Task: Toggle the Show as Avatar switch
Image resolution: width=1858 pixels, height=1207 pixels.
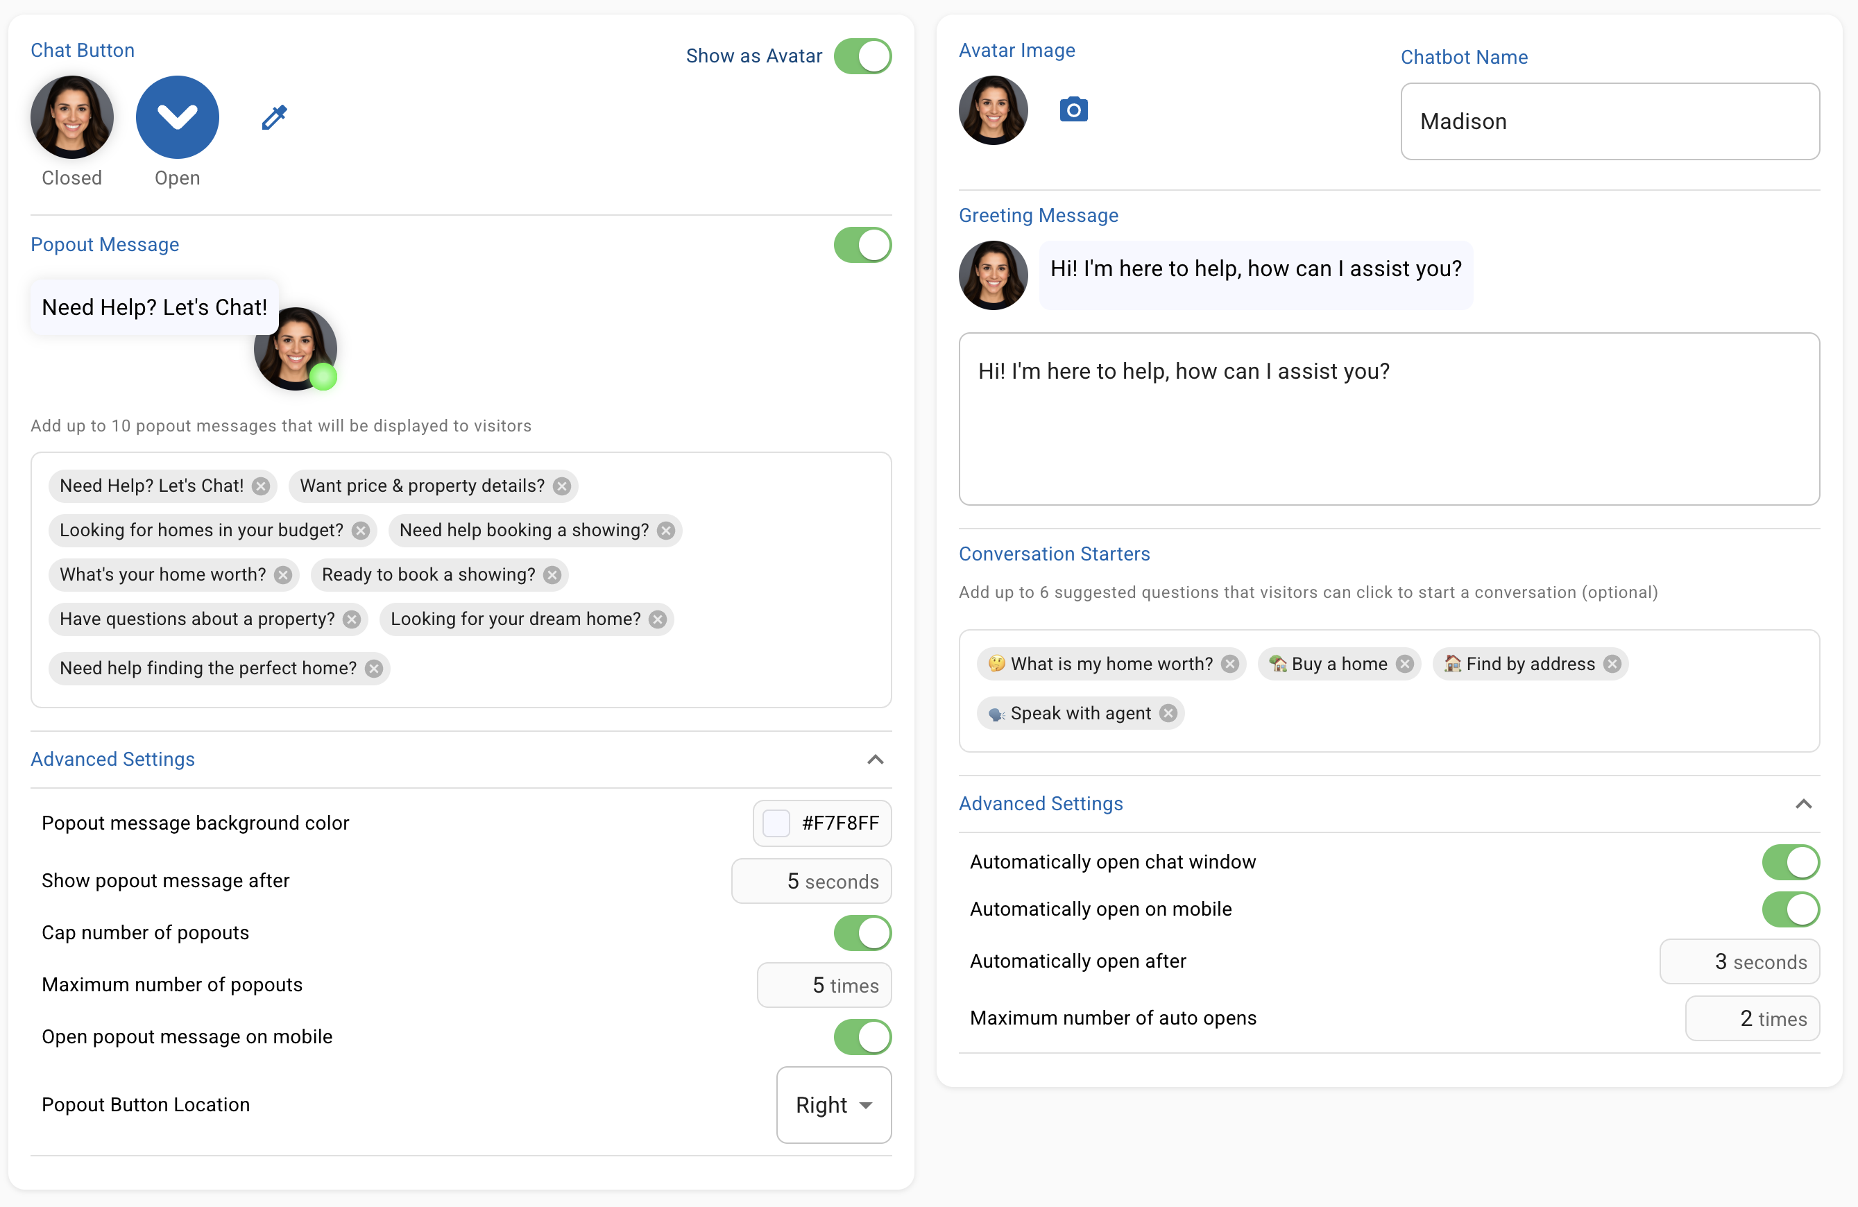Action: (862, 56)
